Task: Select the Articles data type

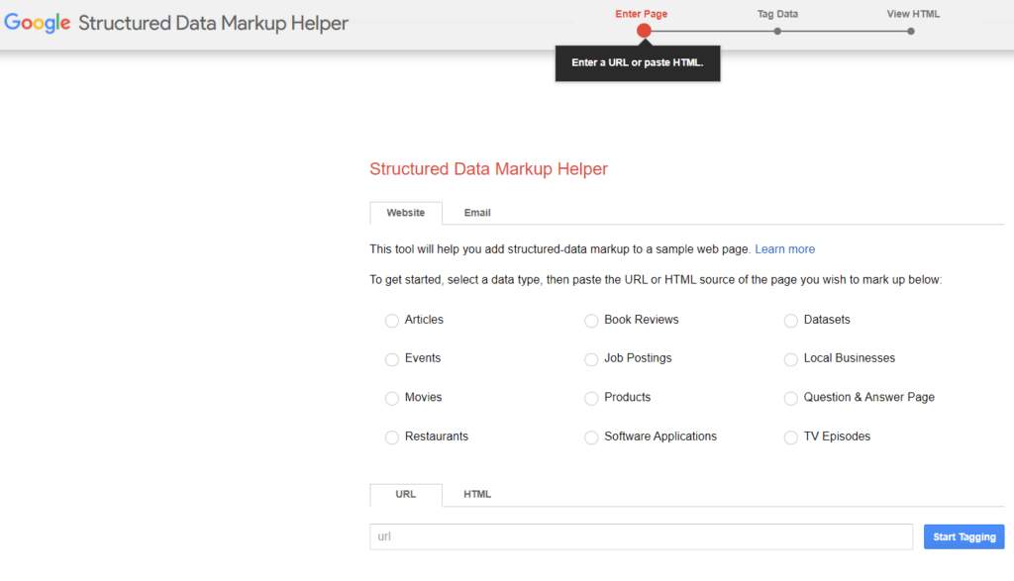Action: click(392, 321)
